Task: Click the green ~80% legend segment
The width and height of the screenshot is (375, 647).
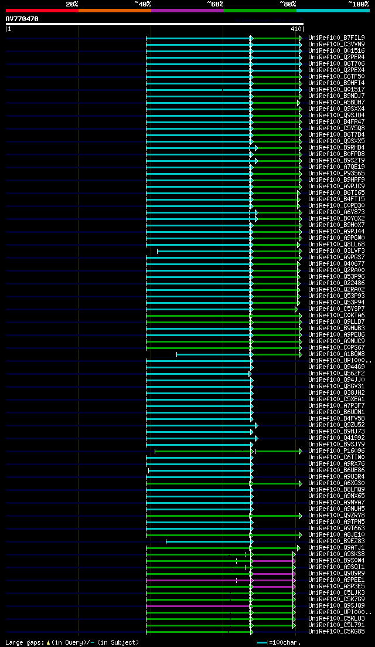Action: coord(260,10)
